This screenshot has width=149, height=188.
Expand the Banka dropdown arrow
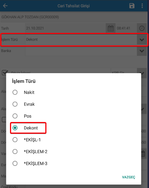pos(142,51)
